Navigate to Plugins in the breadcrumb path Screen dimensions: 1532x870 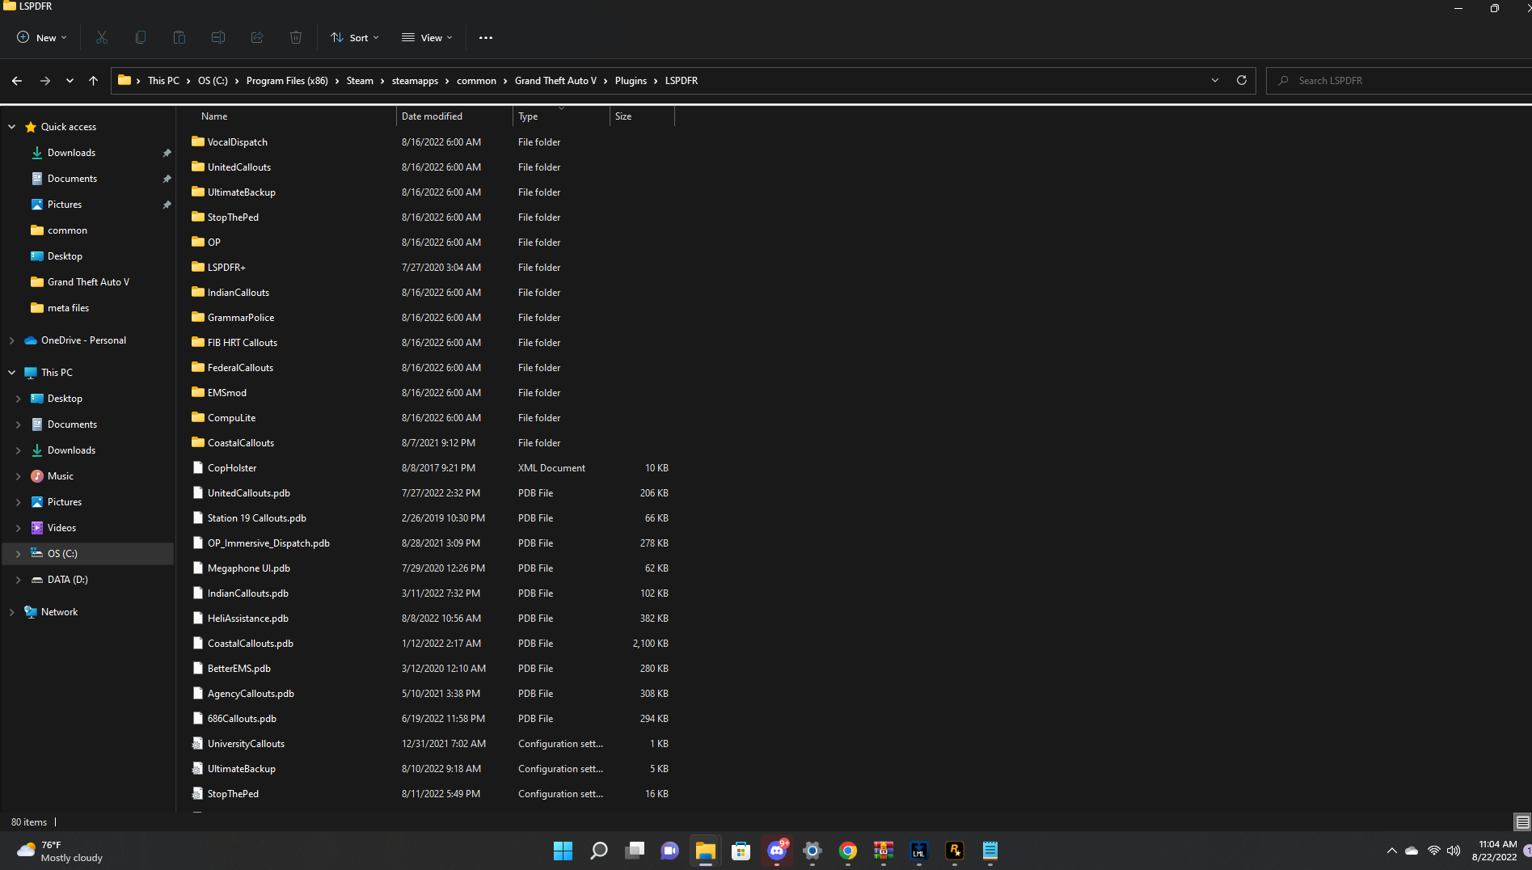(631, 81)
